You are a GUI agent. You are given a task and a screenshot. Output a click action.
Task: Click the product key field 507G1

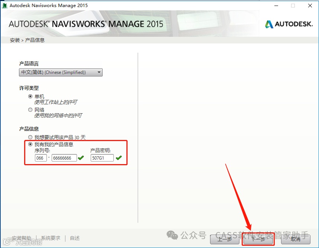click(x=102, y=158)
